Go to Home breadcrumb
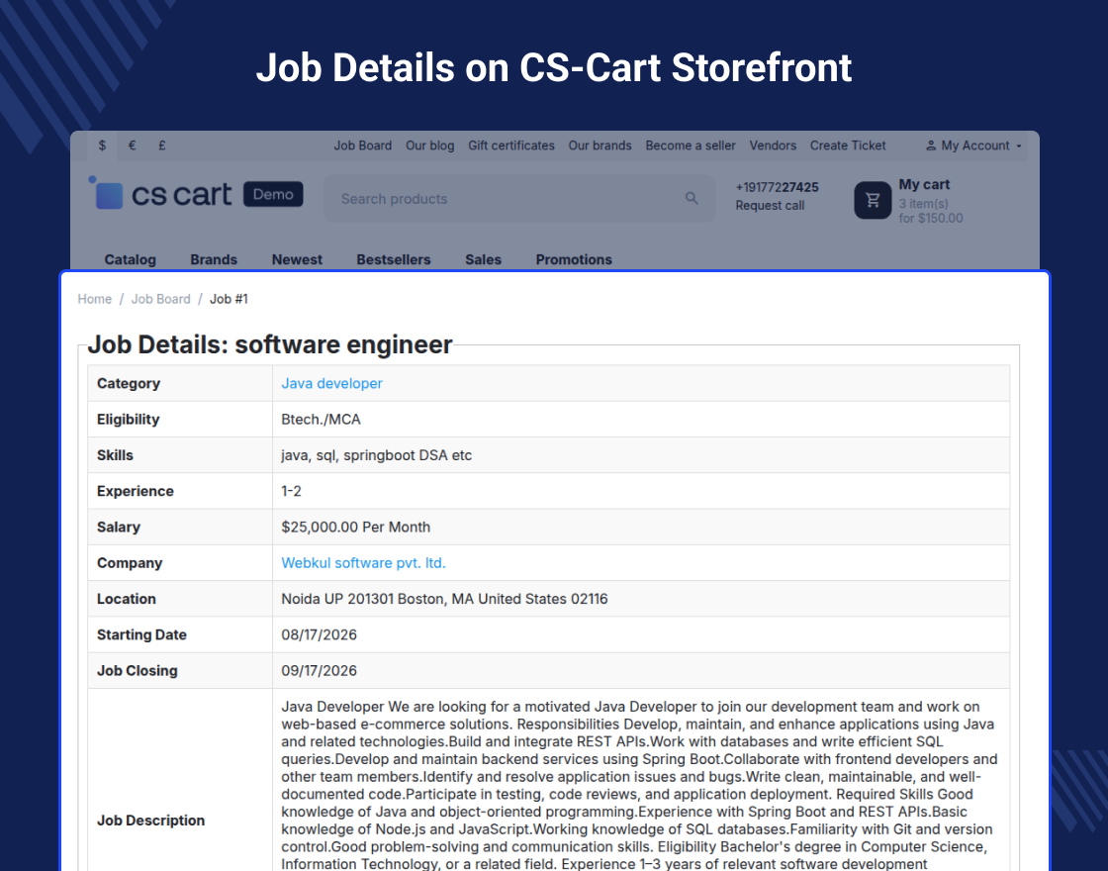This screenshot has width=1108, height=871. [95, 299]
